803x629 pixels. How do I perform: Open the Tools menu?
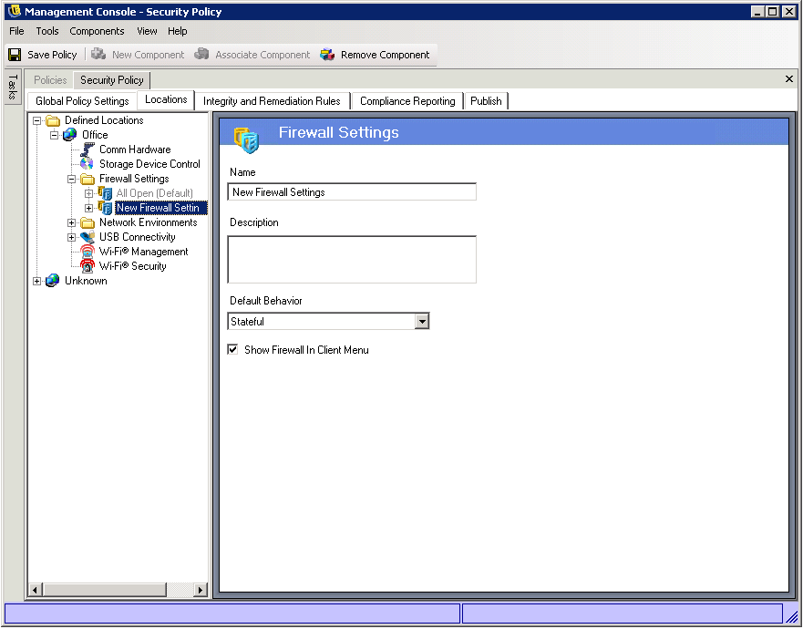coord(47,31)
